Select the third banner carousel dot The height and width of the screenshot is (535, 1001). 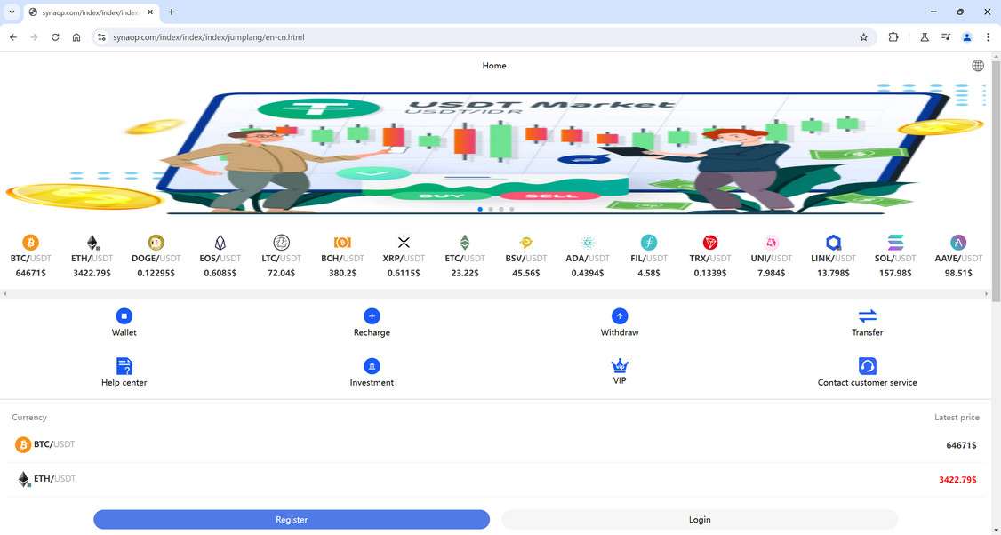tap(501, 210)
